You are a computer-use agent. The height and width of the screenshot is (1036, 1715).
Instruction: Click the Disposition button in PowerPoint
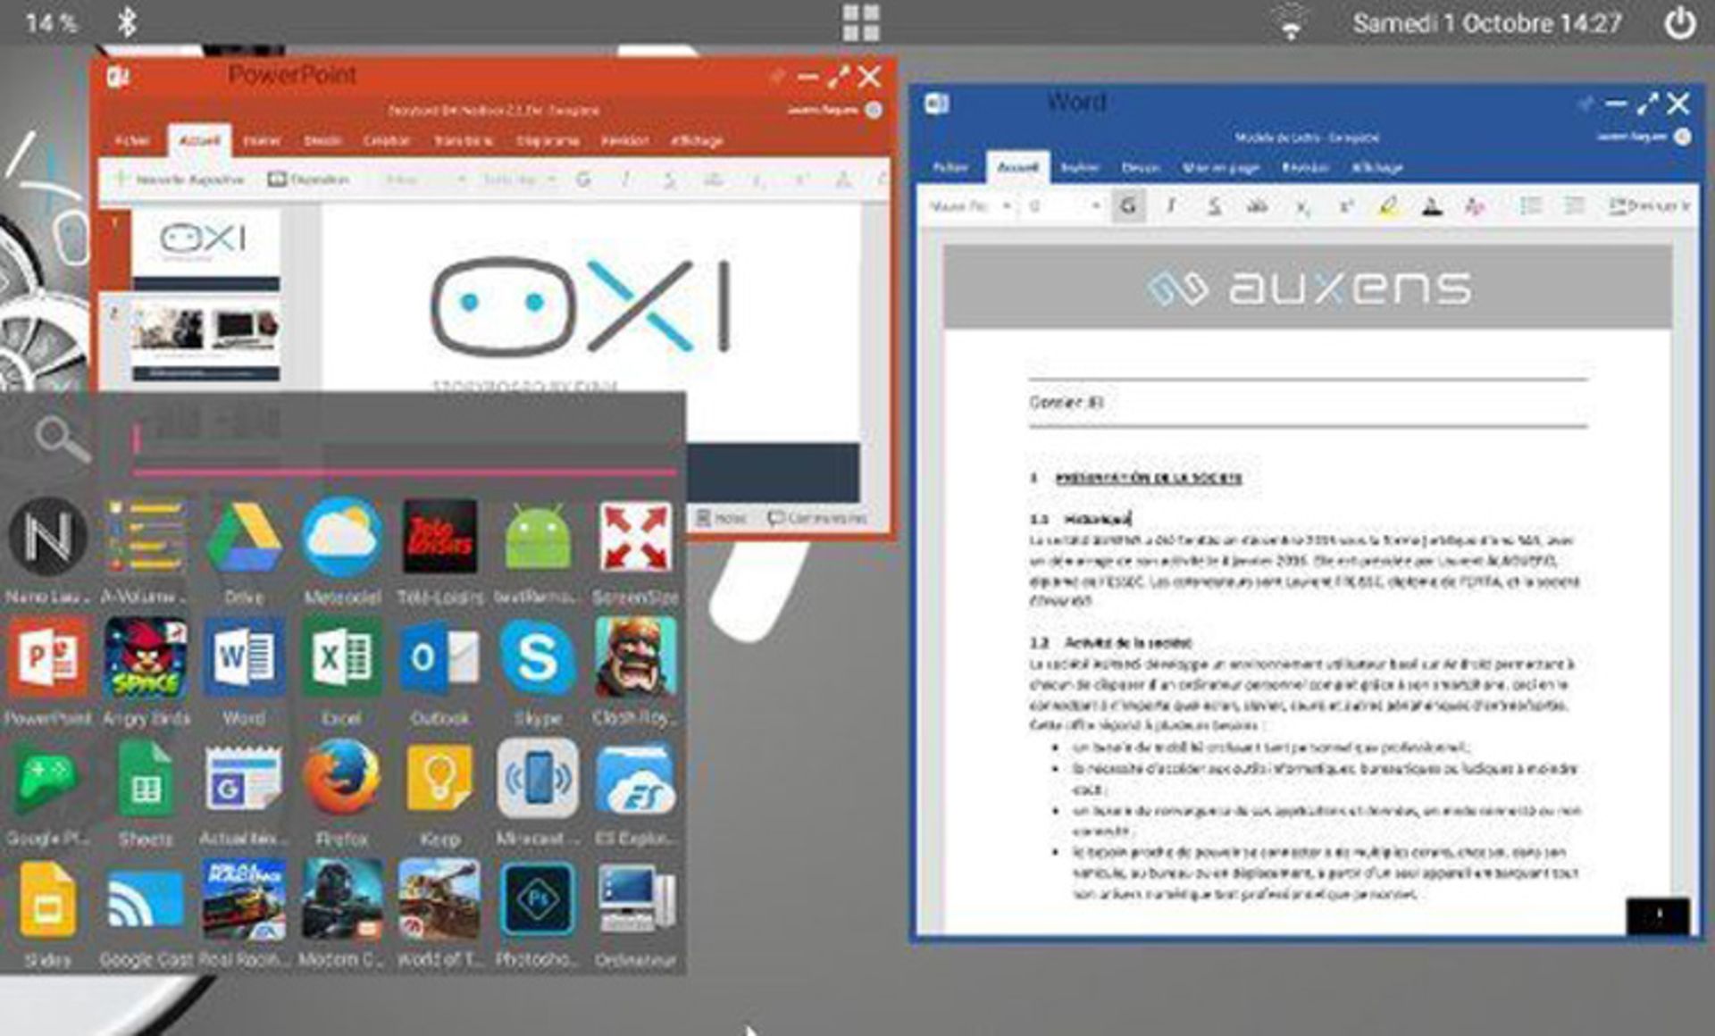point(309,180)
